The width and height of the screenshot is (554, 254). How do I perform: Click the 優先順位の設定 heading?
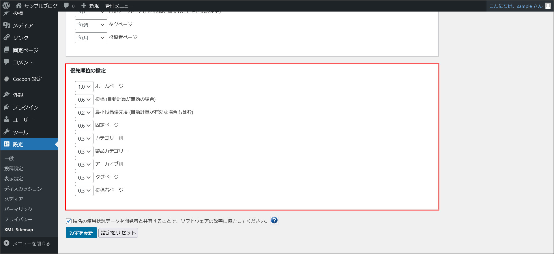pos(88,70)
